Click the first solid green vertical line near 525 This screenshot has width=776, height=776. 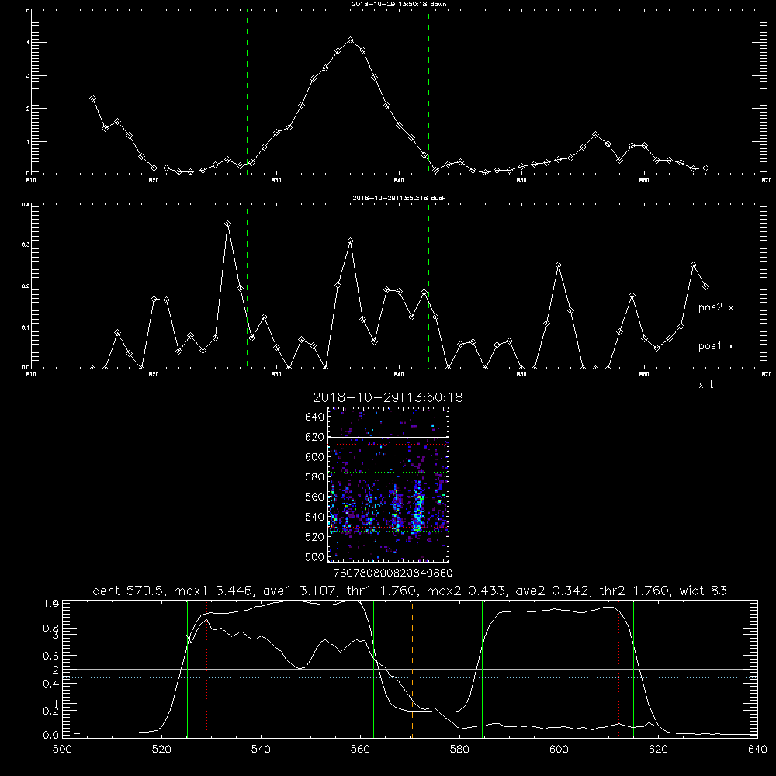pyautogui.click(x=187, y=669)
